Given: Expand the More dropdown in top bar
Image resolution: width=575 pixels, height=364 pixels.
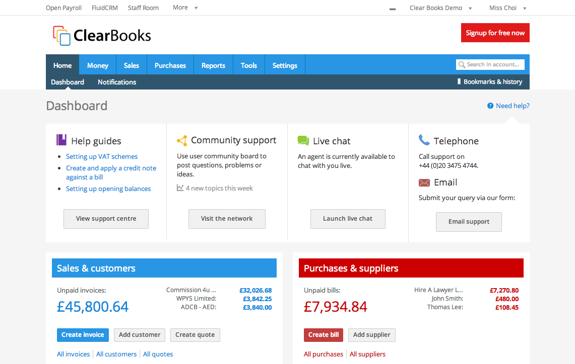Looking at the screenshot, I should pos(185,8).
